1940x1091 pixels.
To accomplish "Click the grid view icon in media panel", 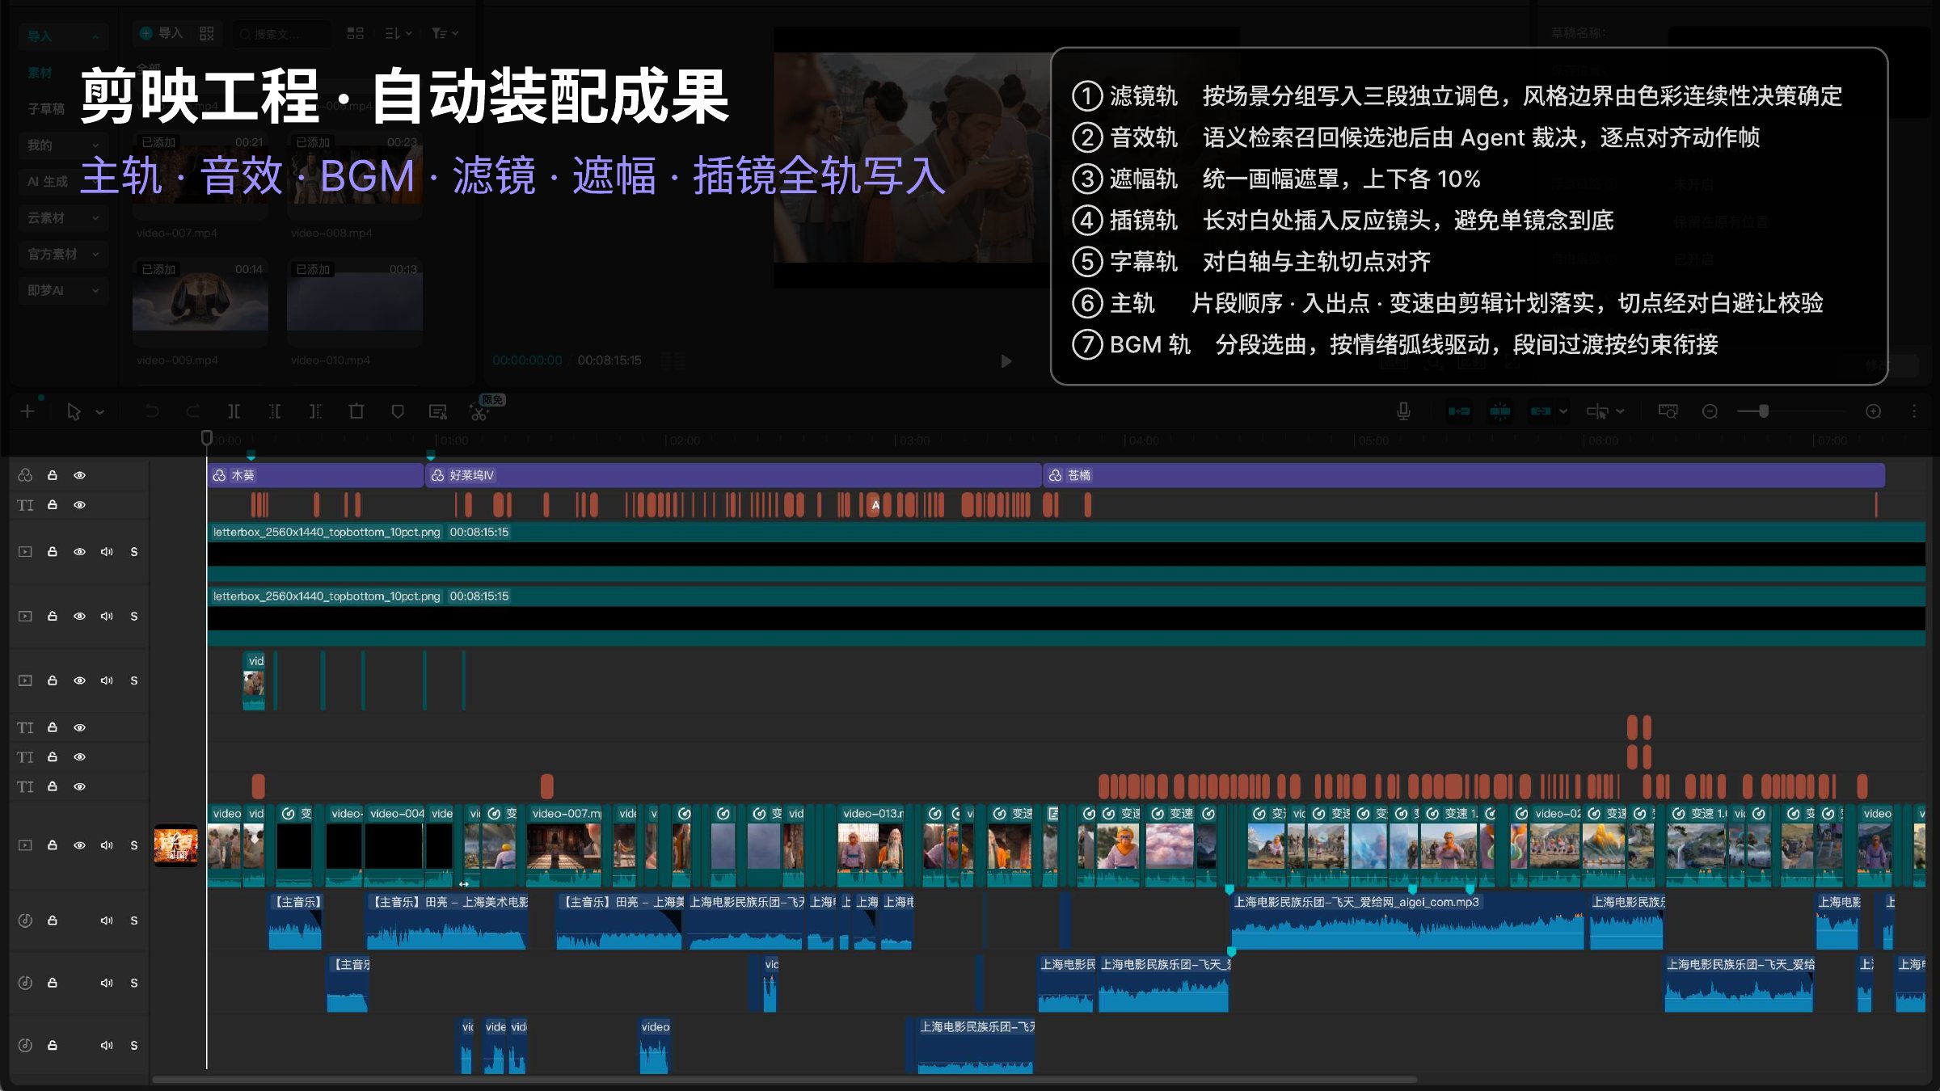I will click(x=355, y=33).
